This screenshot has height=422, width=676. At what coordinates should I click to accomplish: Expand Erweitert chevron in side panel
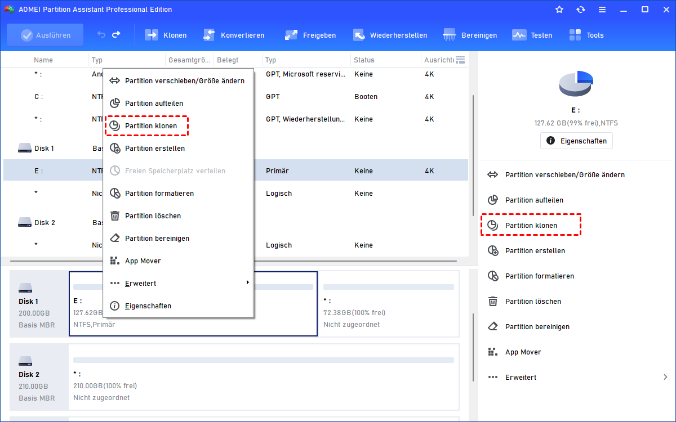[x=665, y=378]
